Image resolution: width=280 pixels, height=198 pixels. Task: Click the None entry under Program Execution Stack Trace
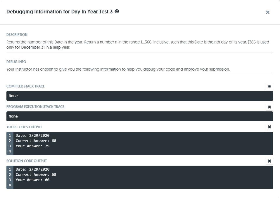coord(13,116)
